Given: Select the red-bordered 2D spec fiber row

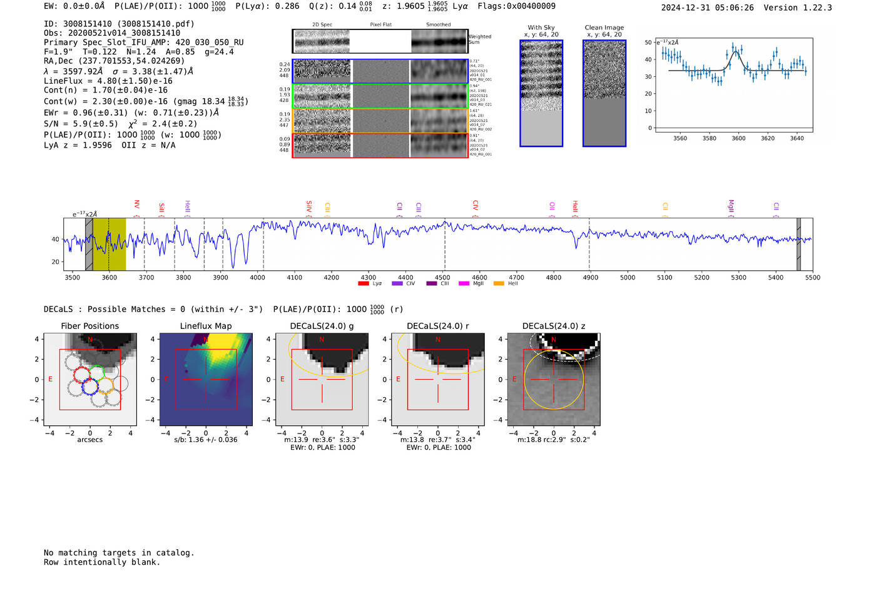Looking at the screenshot, I should (x=380, y=145).
